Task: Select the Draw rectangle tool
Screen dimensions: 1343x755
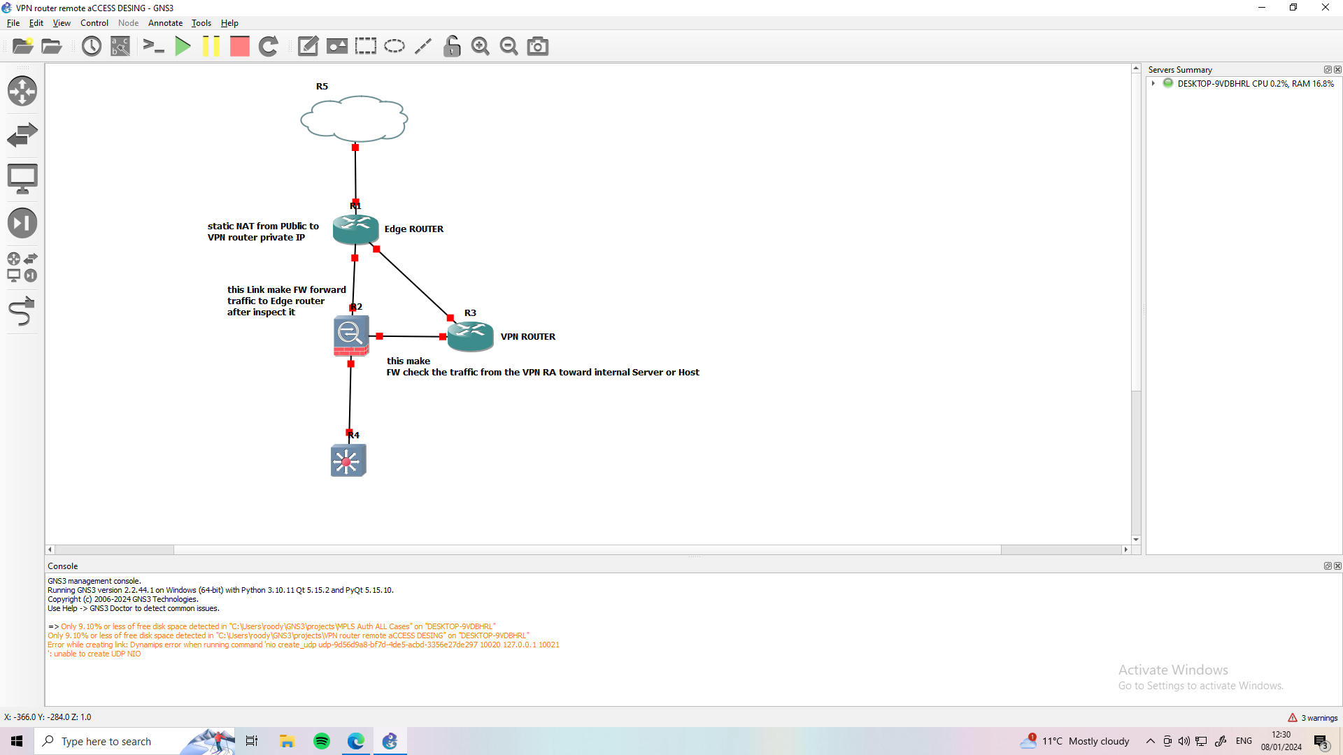Action: tap(365, 46)
